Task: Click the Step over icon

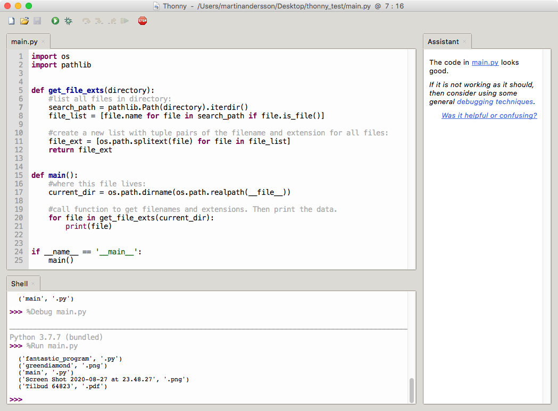Action: click(86, 21)
